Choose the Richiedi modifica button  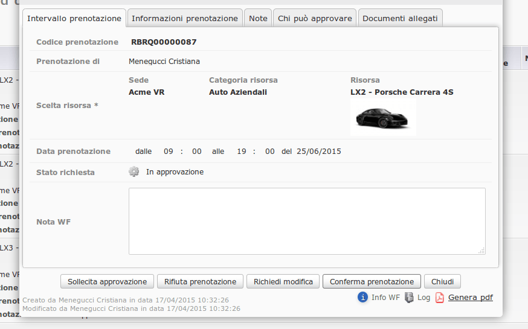click(x=283, y=281)
